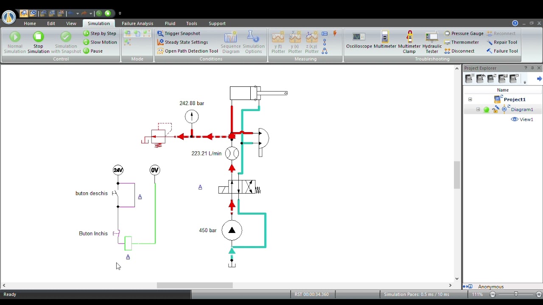
Task: Click the green stop icon in quick access toolbar
Action: tap(108, 13)
